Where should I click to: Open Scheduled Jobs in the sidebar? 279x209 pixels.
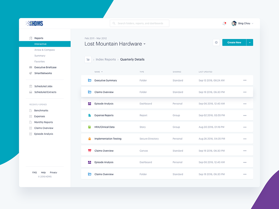pos(43,86)
